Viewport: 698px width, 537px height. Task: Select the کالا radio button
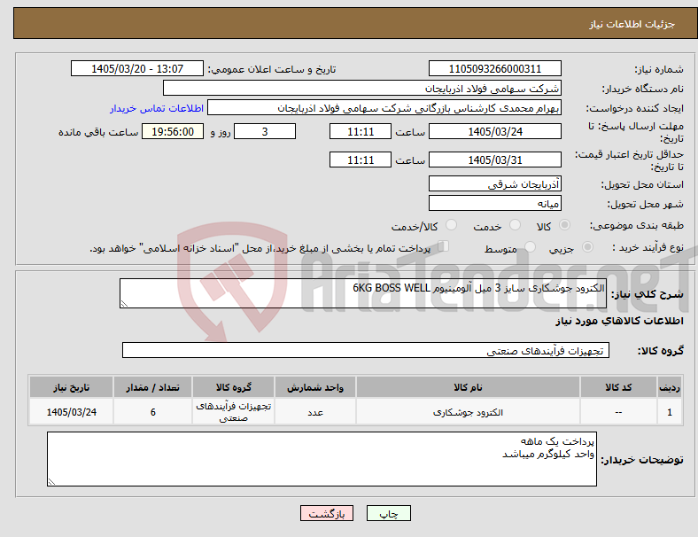564,225
